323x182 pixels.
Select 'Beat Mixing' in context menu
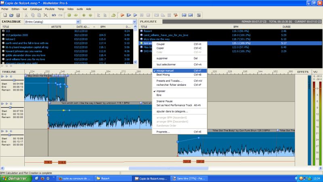pos(180,75)
